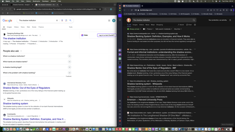Viewport: 235px width, 132px height.
Task: Take a snapshot with Opera camera icon
Action: 211,10
